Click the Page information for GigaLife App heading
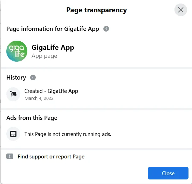 (x=53, y=29)
